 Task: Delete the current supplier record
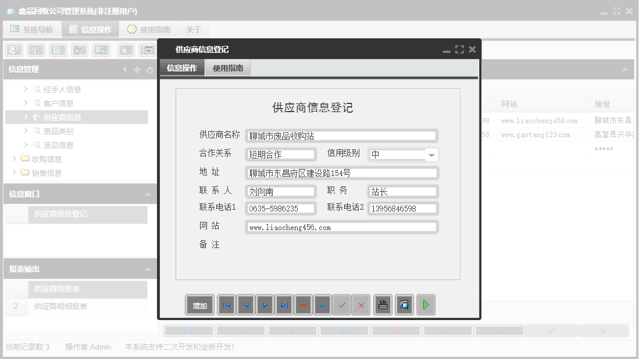303,304
